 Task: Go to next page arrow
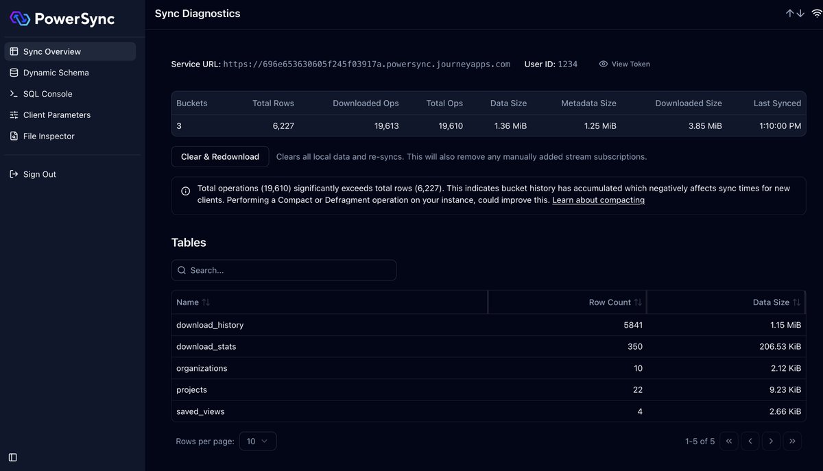click(x=771, y=441)
